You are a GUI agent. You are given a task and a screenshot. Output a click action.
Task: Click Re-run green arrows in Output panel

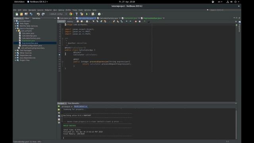pos(59,106)
